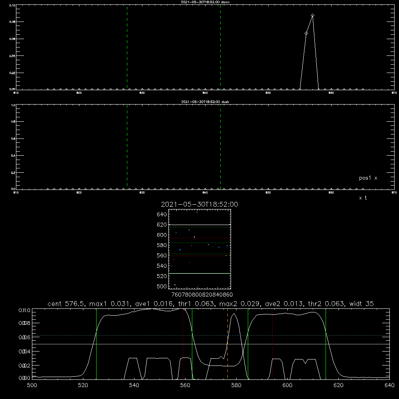Click the red dotted vertical line near 559 in the bottom plot
The image size is (399, 399).
click(x=183, y=344)
